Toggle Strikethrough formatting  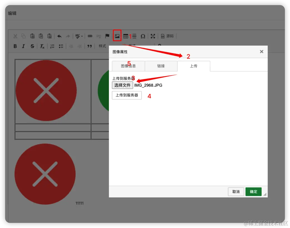pos(32,46)
